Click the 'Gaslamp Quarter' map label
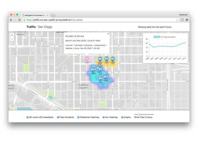This screenshot has width=198, height=141. click(x=83, y=86)
